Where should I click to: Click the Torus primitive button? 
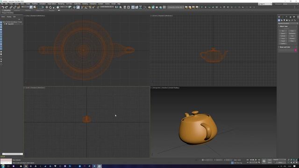click(283, 38)
